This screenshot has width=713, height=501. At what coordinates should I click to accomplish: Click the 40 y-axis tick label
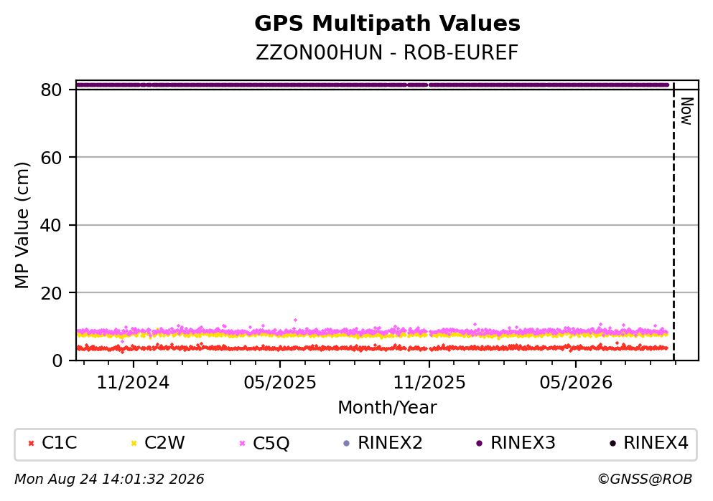coord(51,225)
